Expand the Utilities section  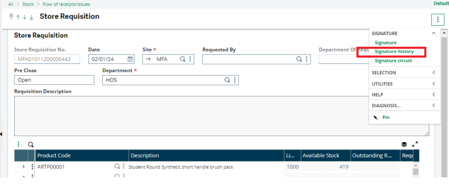[x=433, y=84]
